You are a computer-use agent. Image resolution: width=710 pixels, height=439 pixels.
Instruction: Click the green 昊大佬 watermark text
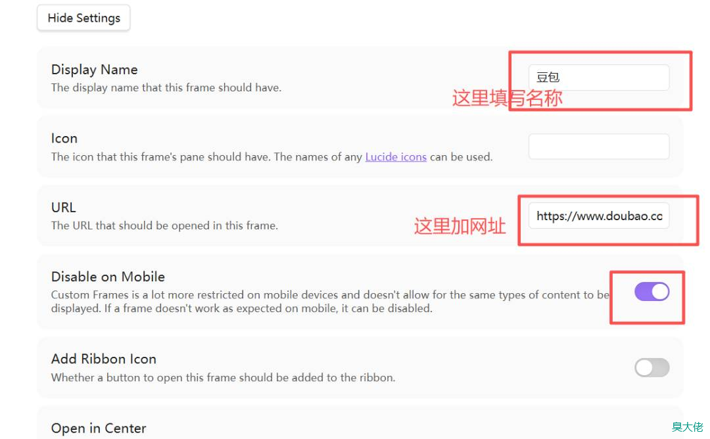(x=687, y=427)
